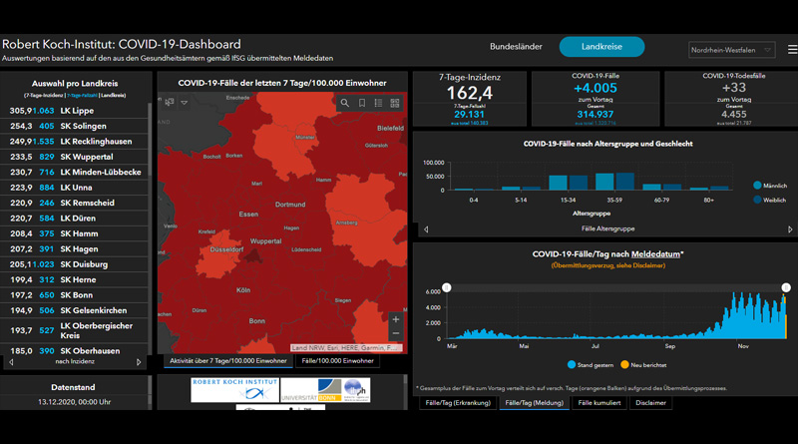The image size is (798, 444).
Task: Switch to the Bundesländer view
Action: point(516,46)
